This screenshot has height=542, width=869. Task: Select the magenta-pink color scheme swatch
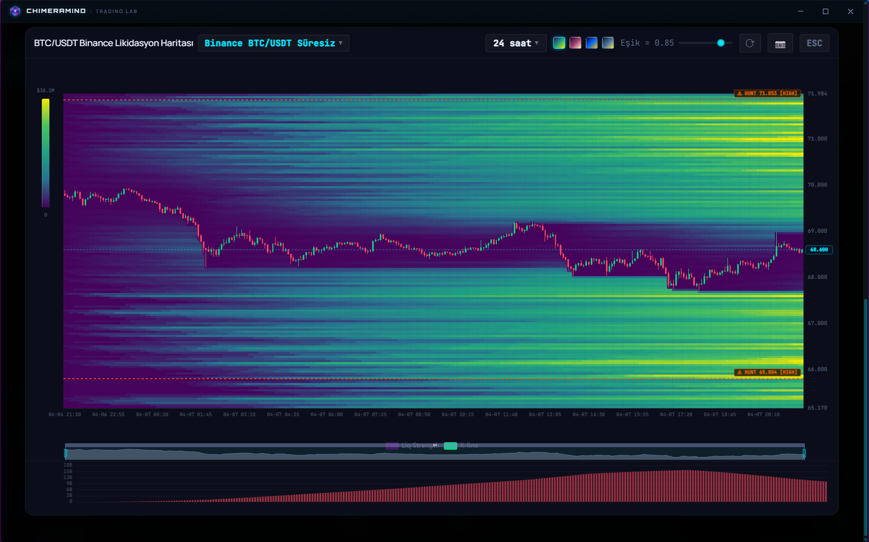coord(576,43)
